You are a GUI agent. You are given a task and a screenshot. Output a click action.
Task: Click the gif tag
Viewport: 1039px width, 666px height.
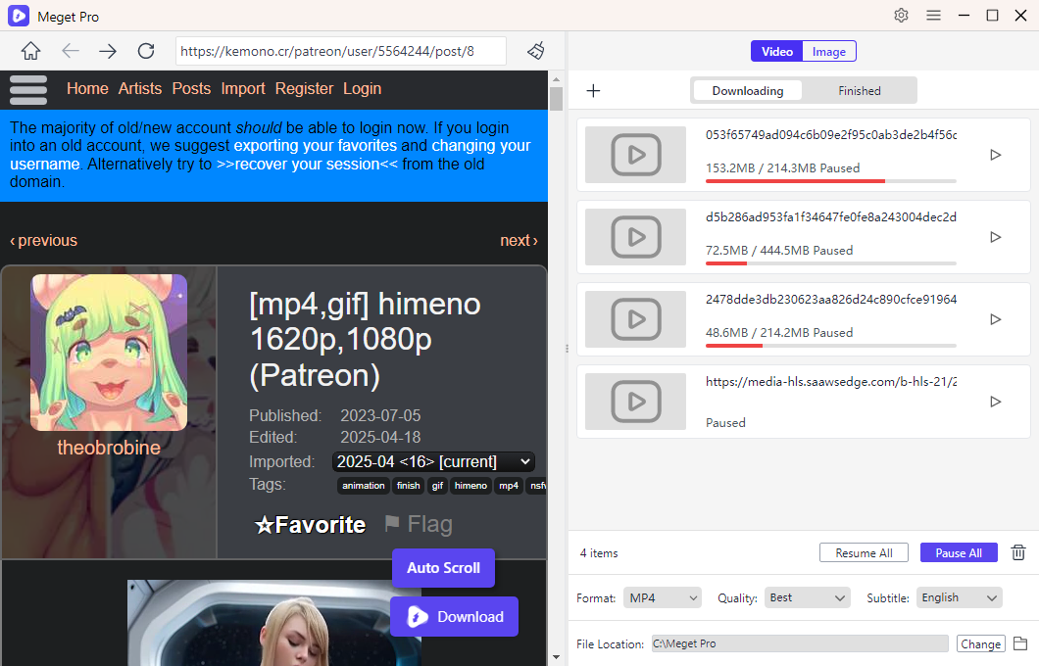coord(437,485)
